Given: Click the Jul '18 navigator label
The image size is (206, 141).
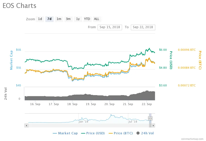Looking at the screenshot, I should coord(133,122).
